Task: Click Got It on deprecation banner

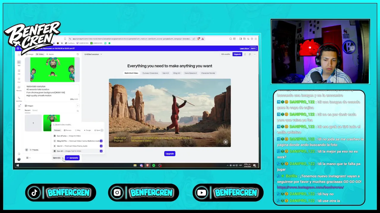Action: (253, 48)
